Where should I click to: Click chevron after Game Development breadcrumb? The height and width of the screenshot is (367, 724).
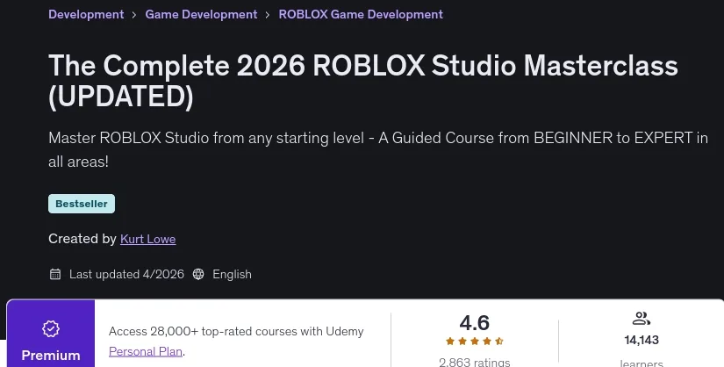(268, 15)
